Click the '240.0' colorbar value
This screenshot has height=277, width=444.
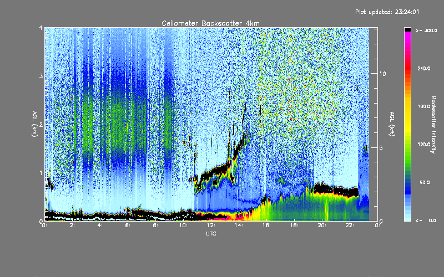(x=424, y=68)
